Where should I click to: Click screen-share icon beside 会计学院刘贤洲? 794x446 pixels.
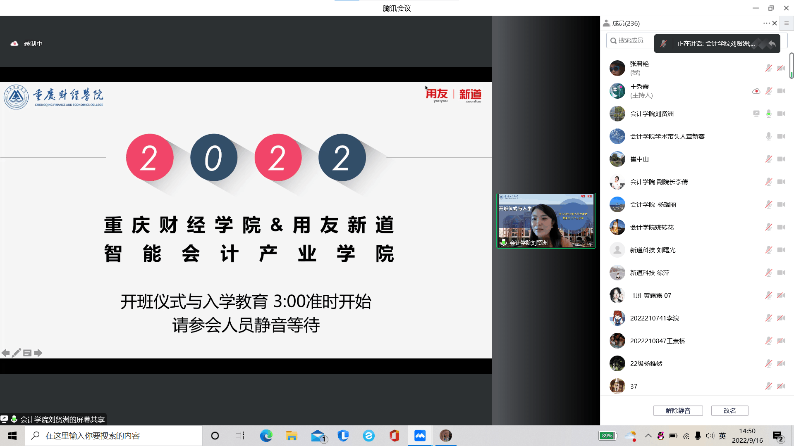click(x=756, y=114)
